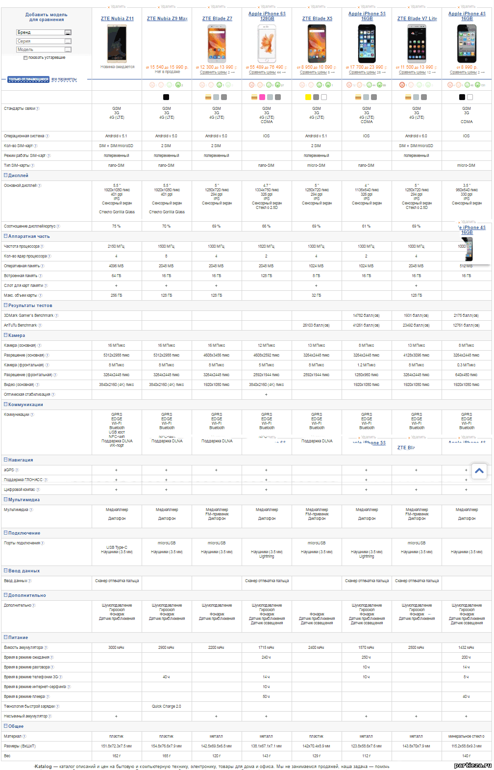The height and width of the screenshot is (770, 494).
Task: Switch to все параметры view
Action: click(64, 79)
